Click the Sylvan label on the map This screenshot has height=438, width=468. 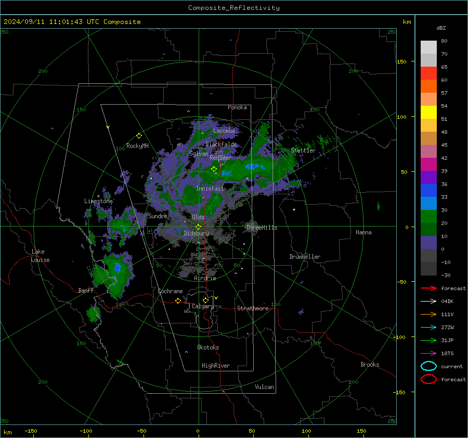point(199,154)
